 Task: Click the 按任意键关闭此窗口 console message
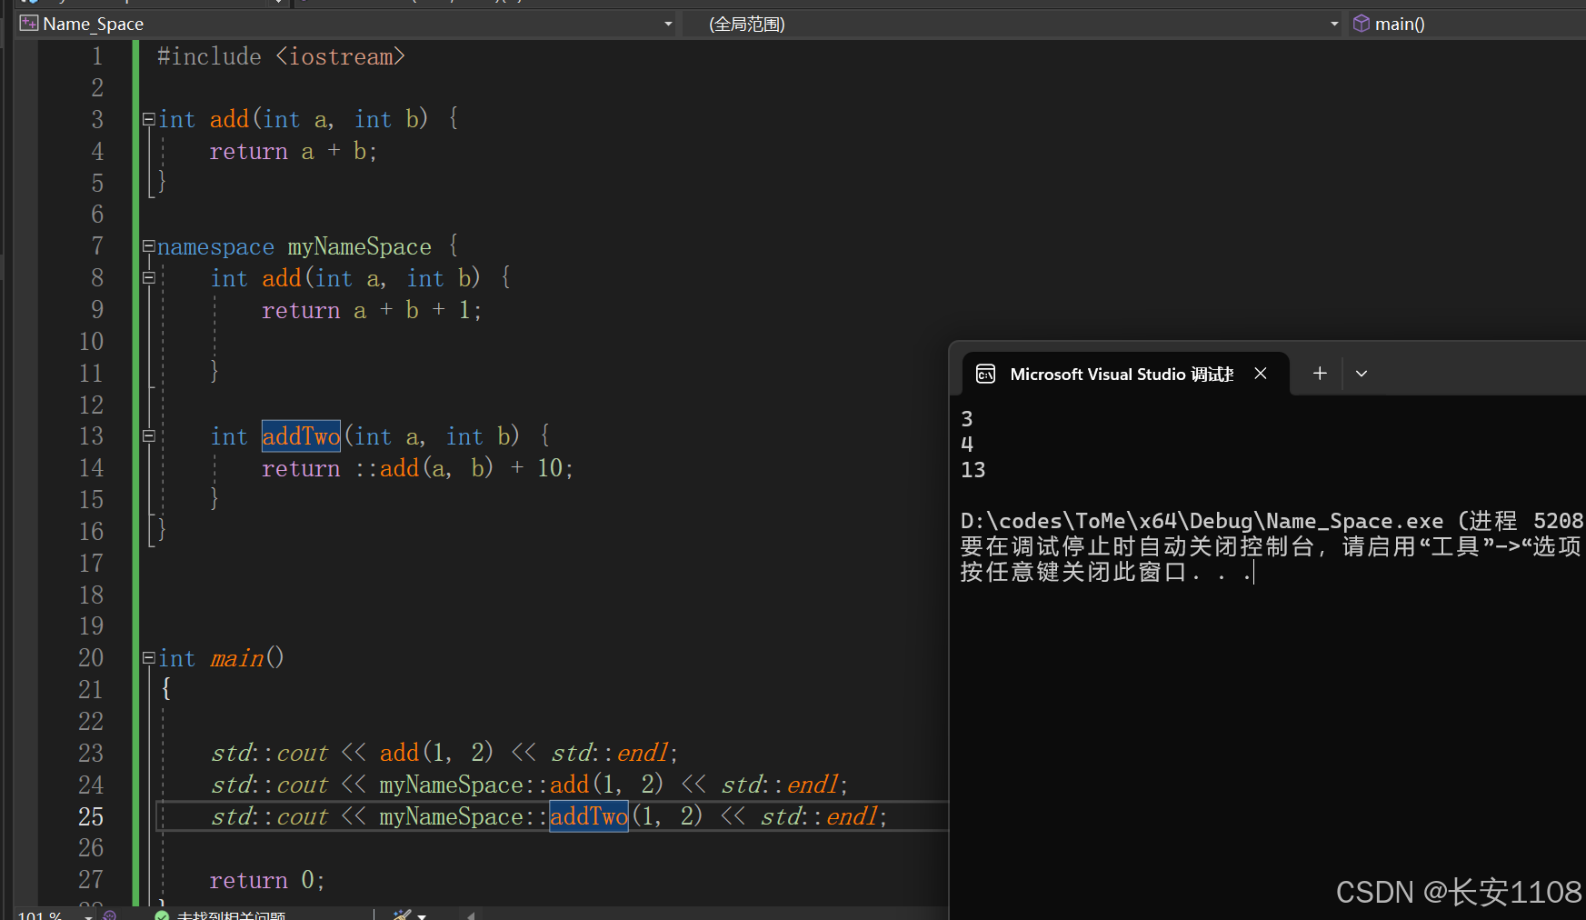pyautogui.click(x=1107, y=572)
